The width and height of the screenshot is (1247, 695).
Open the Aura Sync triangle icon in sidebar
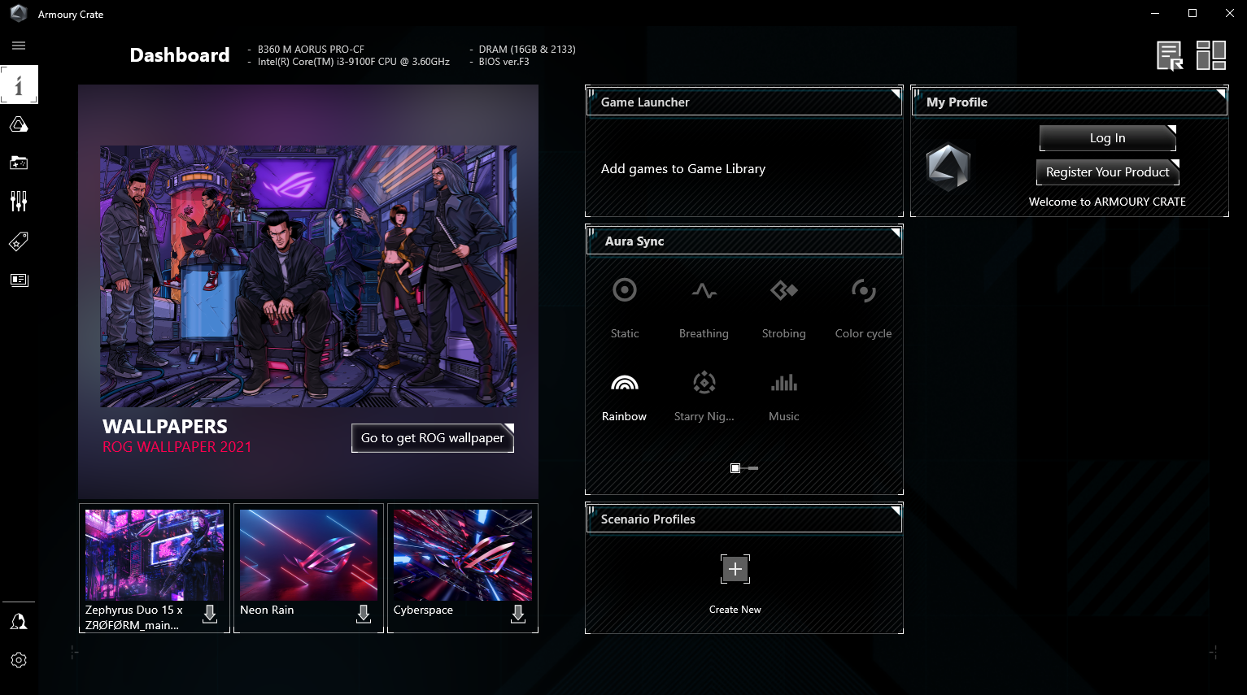19,124
